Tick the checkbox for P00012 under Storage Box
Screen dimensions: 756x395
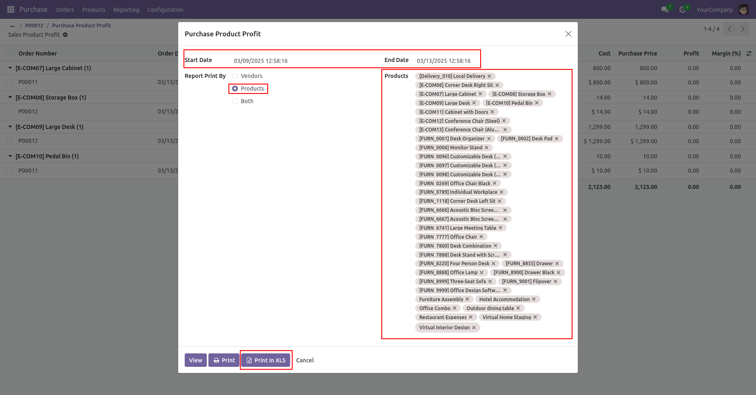(9, 111)
